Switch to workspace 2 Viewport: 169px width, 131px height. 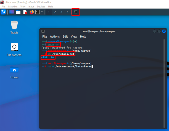click(55, 12)
